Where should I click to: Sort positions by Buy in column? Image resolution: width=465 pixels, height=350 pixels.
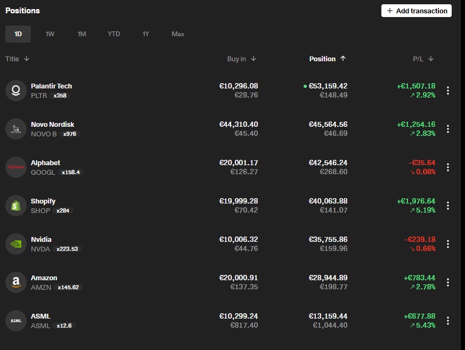241,59
